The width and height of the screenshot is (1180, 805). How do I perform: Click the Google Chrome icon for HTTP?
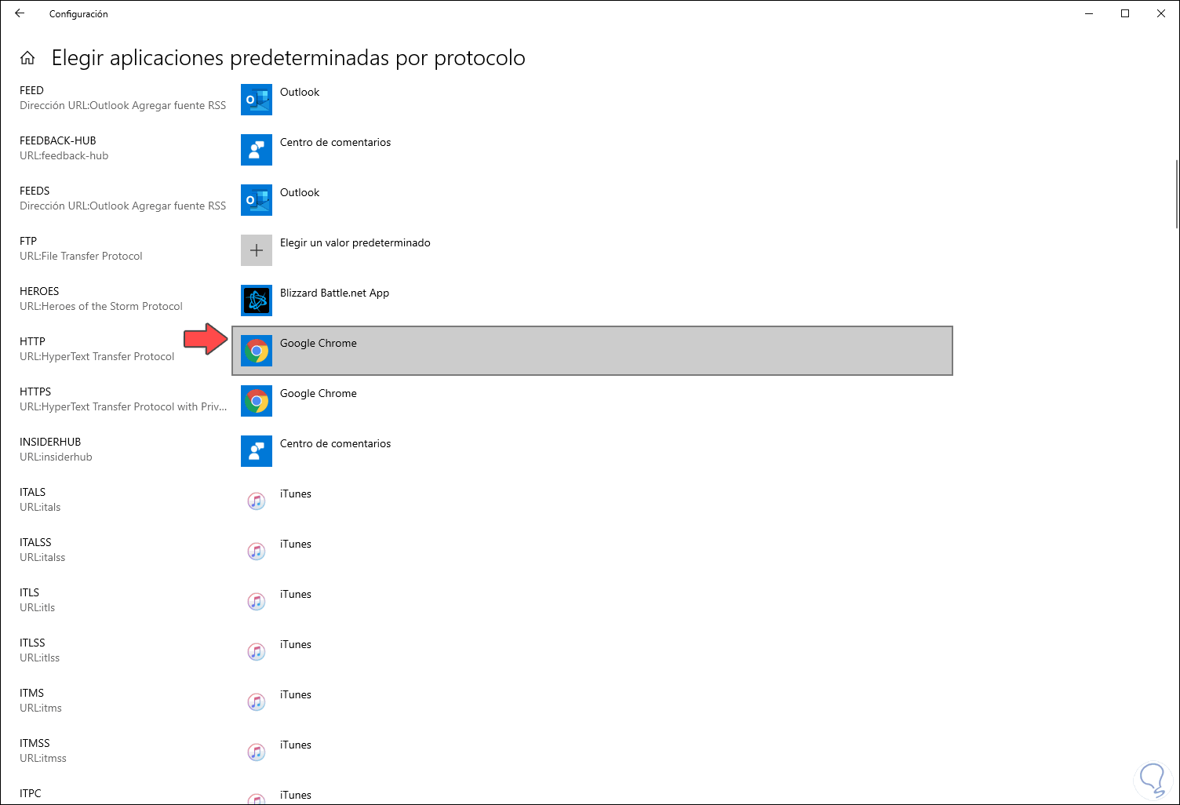point(257,351)
